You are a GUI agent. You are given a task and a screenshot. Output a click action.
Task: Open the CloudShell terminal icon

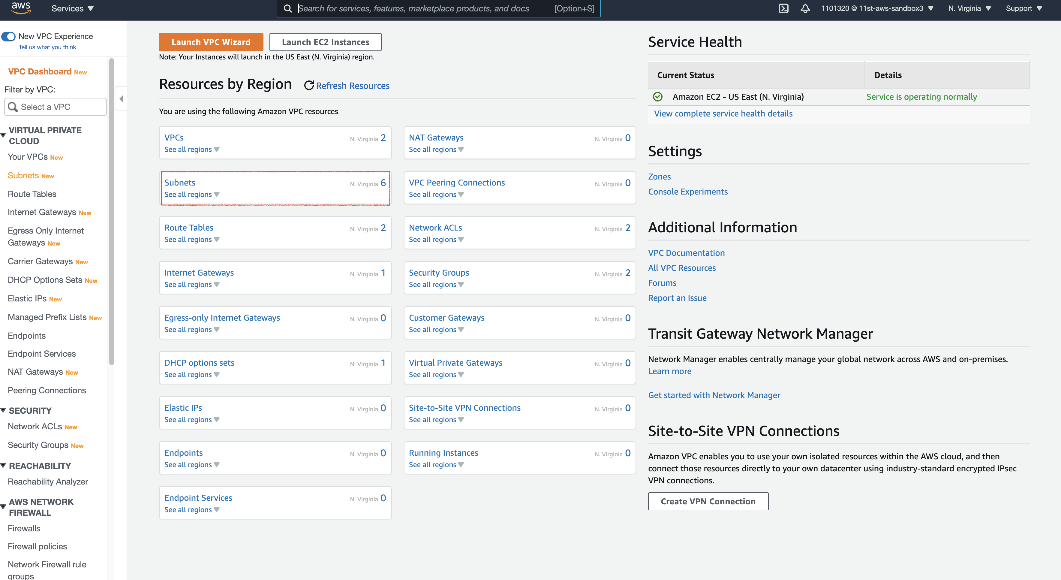coord(783,8)
